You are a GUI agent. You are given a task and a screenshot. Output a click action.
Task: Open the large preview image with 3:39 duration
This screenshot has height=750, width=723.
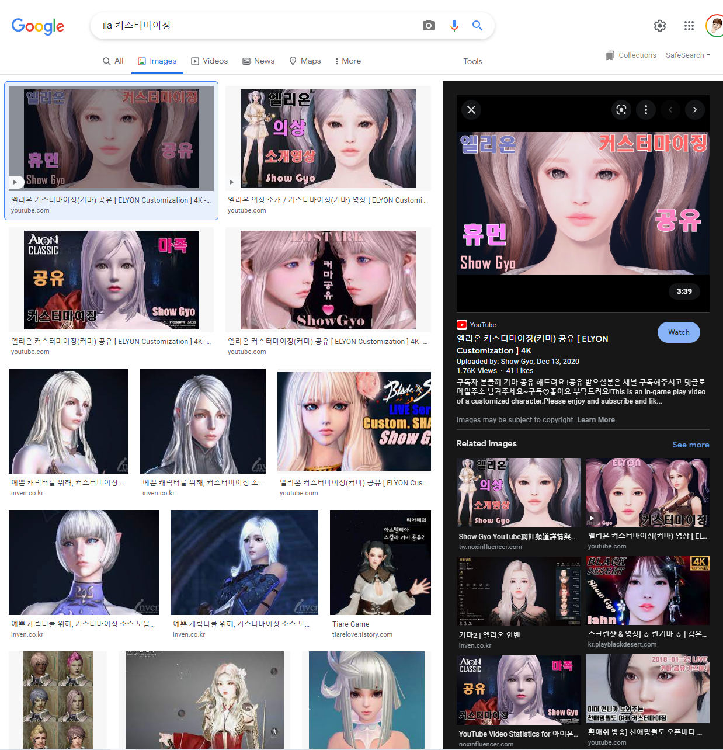pos(583,203)
